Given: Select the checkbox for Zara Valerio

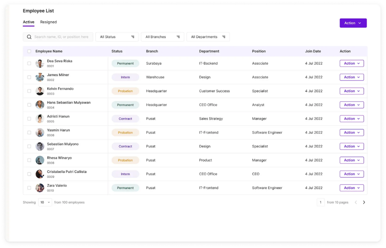Looking at the screenshot, I should 29,188.
